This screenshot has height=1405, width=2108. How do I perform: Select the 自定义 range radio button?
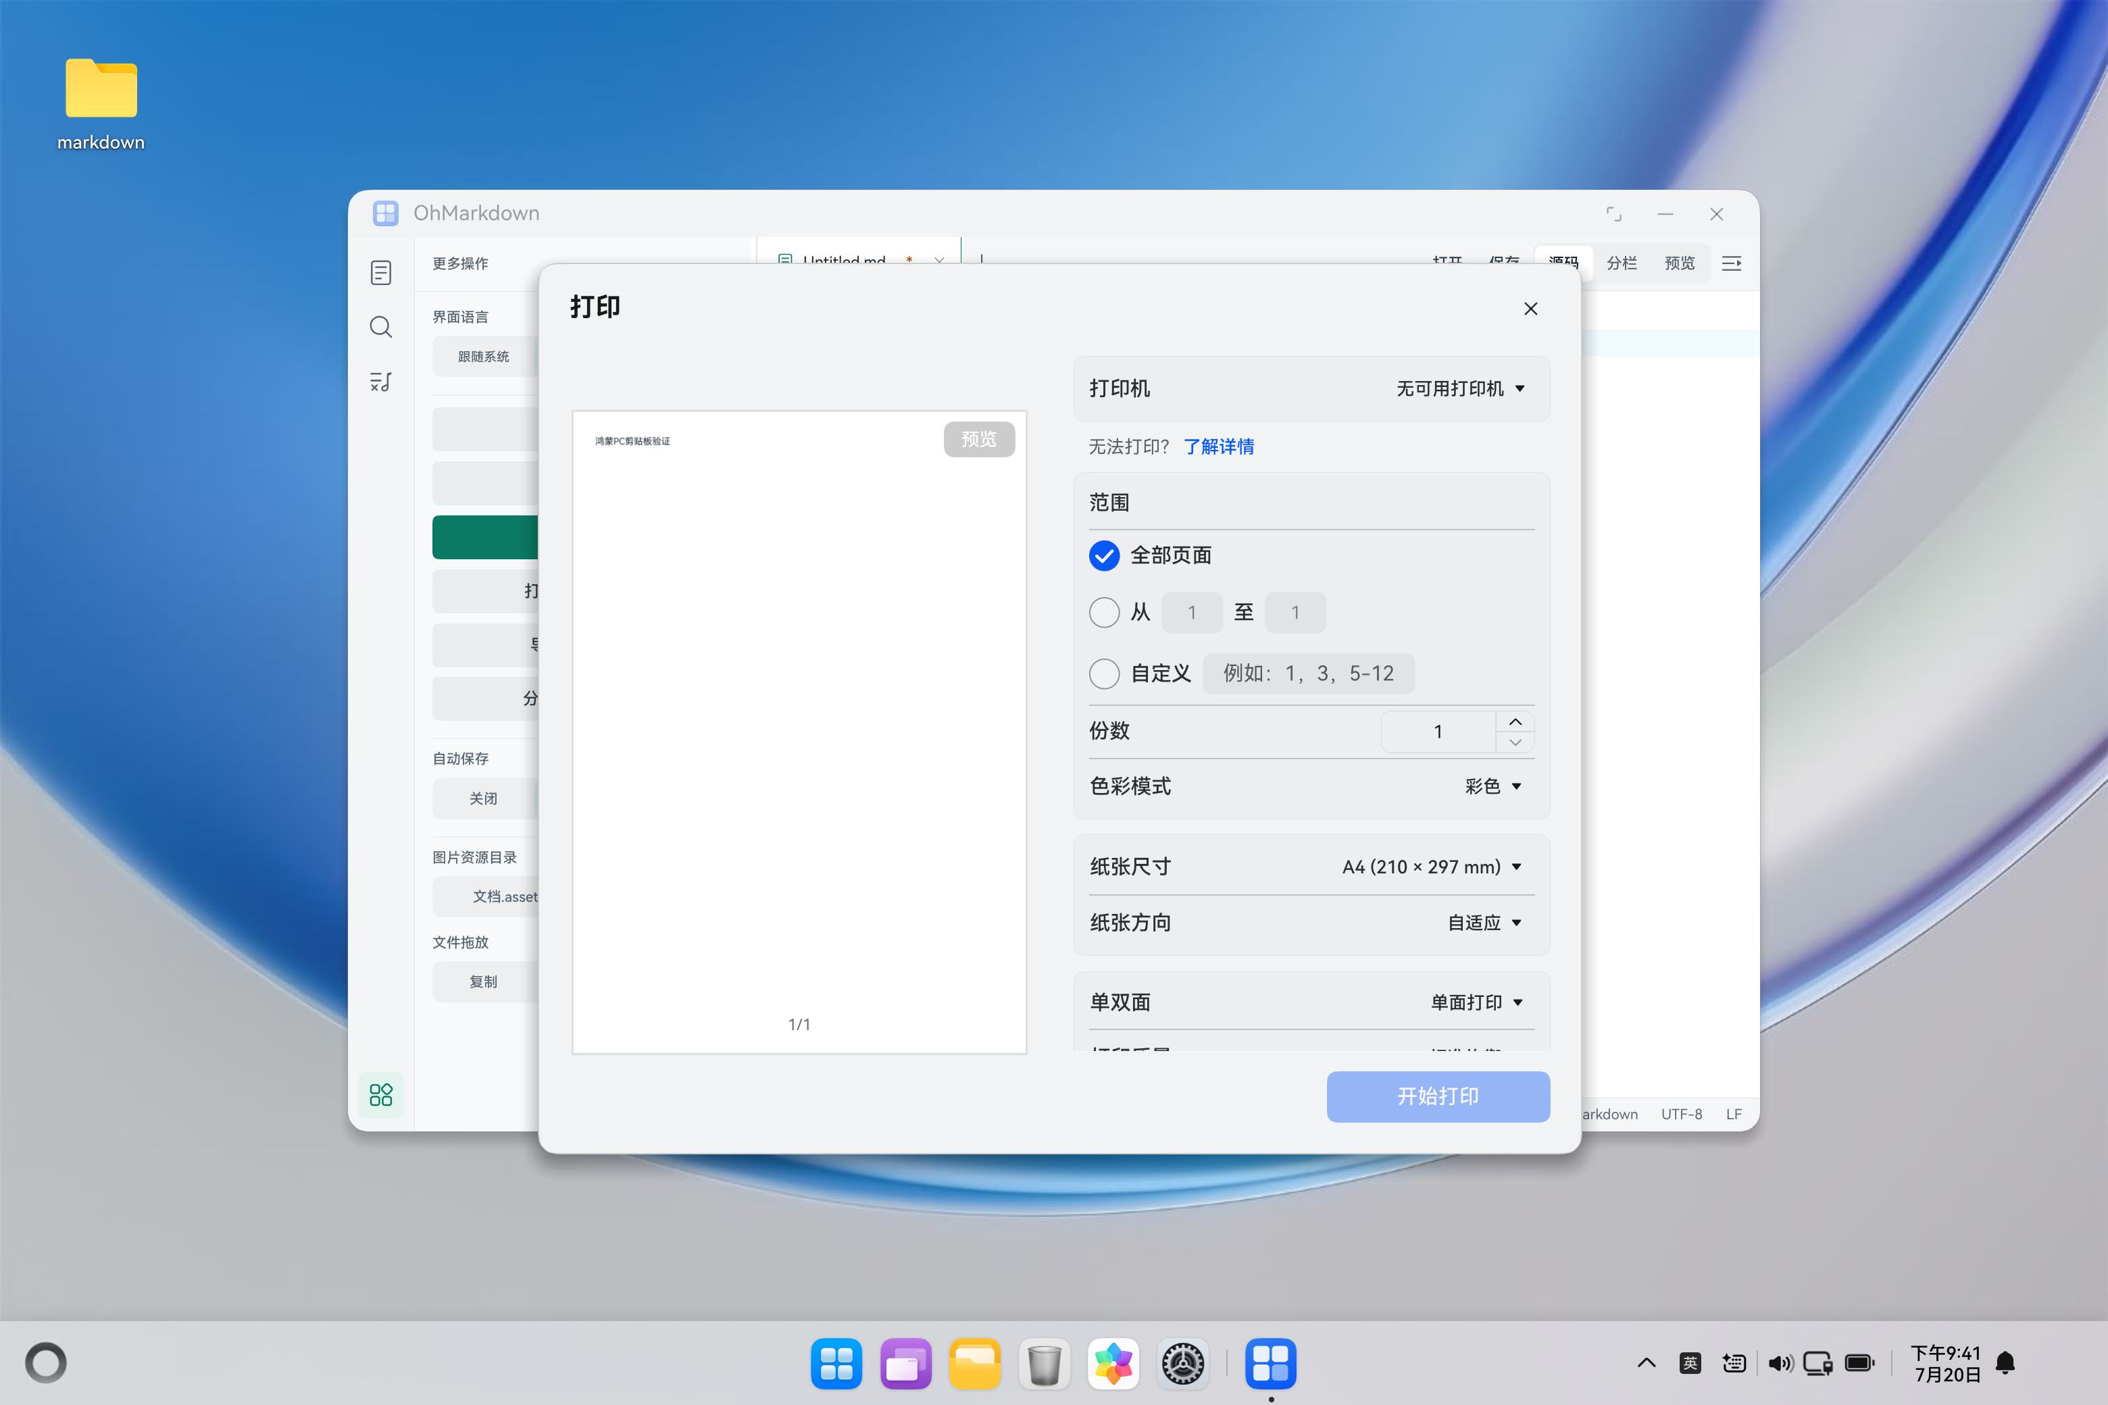[x=1104, y=673]
